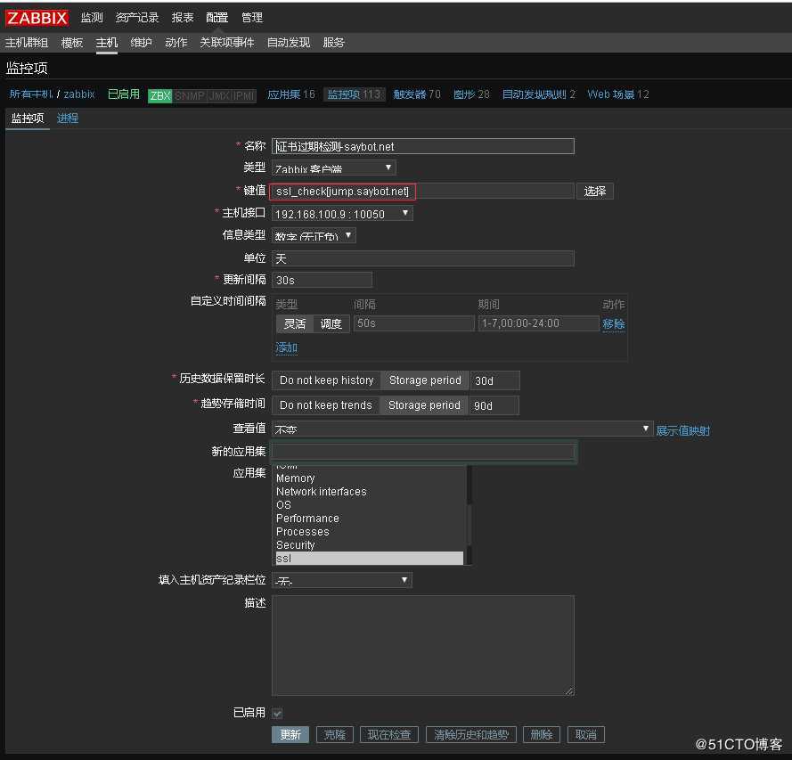Screen dimensions: 792x760
Task: Open 触发器 70 link
Action: (417, 94)
